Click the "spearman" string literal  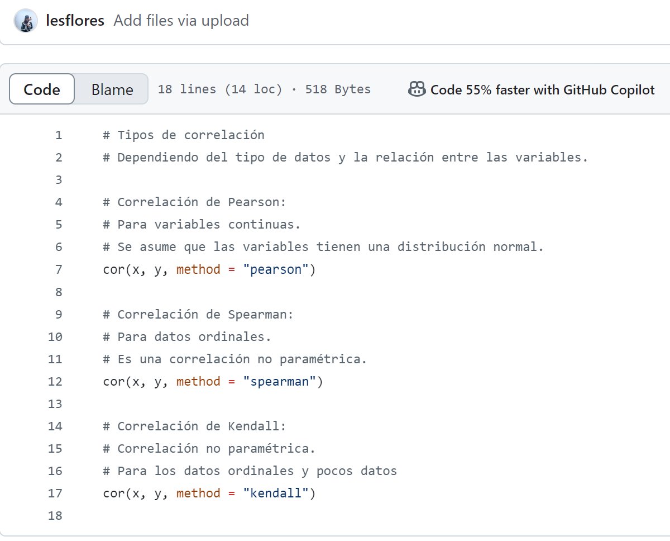tap(280, 381)
